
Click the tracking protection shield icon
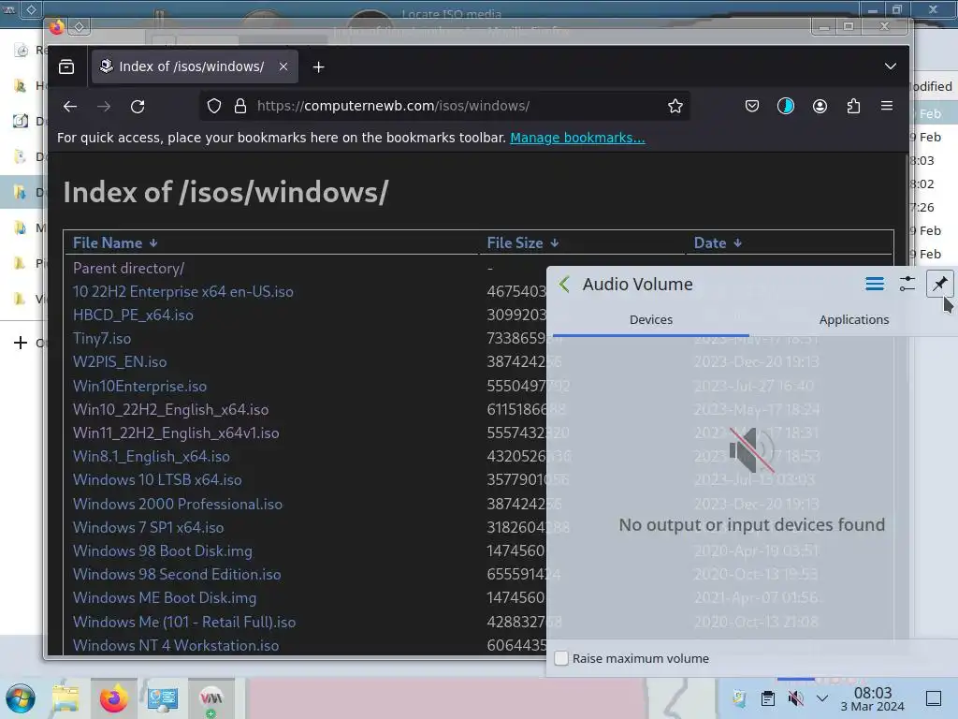pyautogui.click(x=214, y=107)
